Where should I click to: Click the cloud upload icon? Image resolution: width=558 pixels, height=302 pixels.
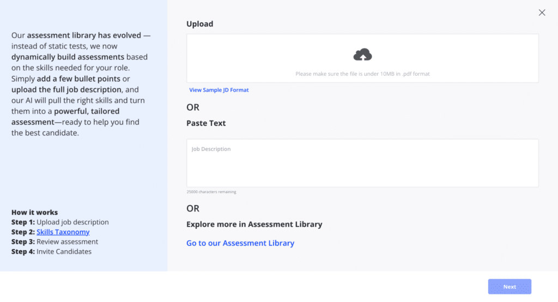[x=362, y=55]
